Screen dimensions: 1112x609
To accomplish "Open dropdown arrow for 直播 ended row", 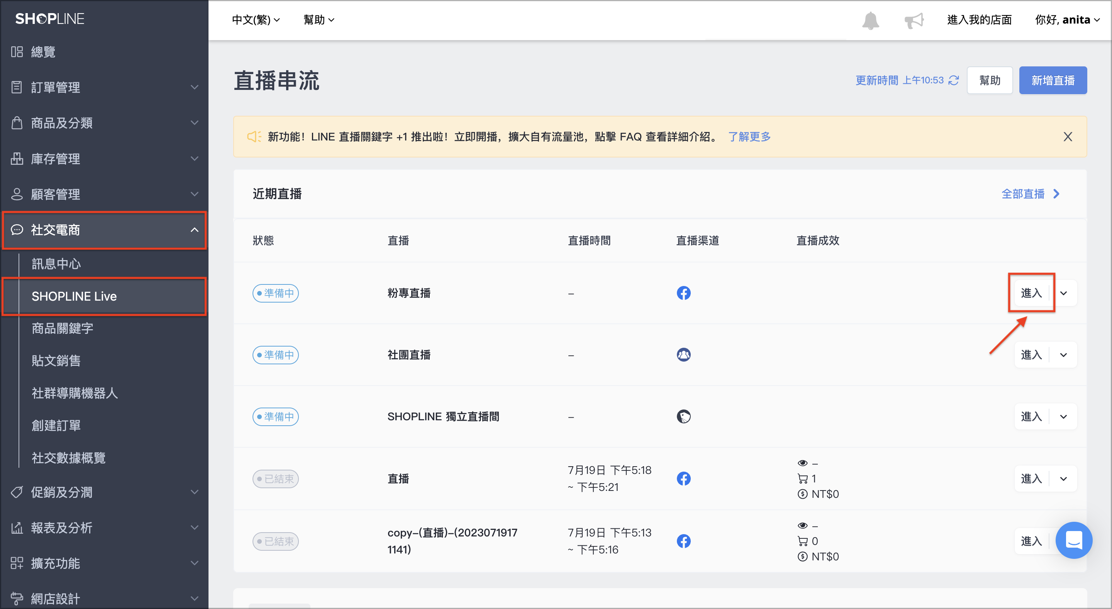I will [1063, 479].
